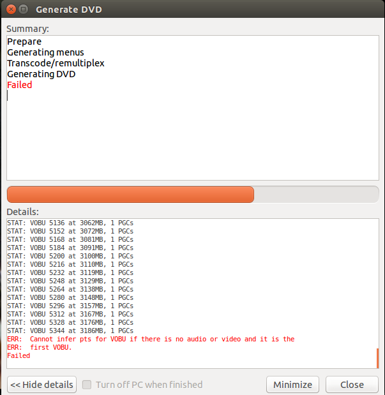This screenshot has height=395, width=385.
Task: Click the VOBU 5296 at 3157MB log line
Action: pos(70,306)
